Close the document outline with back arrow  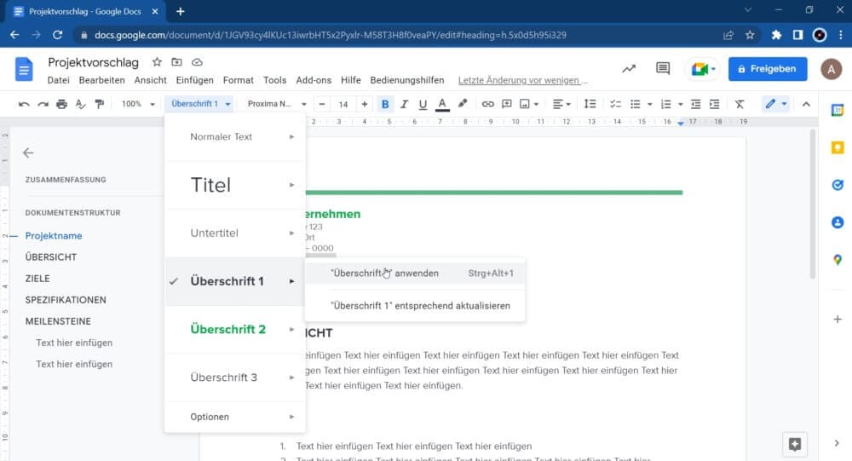[x=28, y=153]
